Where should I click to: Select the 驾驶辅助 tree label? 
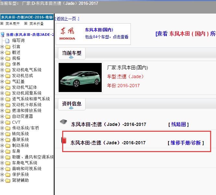pyautogui.click(x=20, y=180)
